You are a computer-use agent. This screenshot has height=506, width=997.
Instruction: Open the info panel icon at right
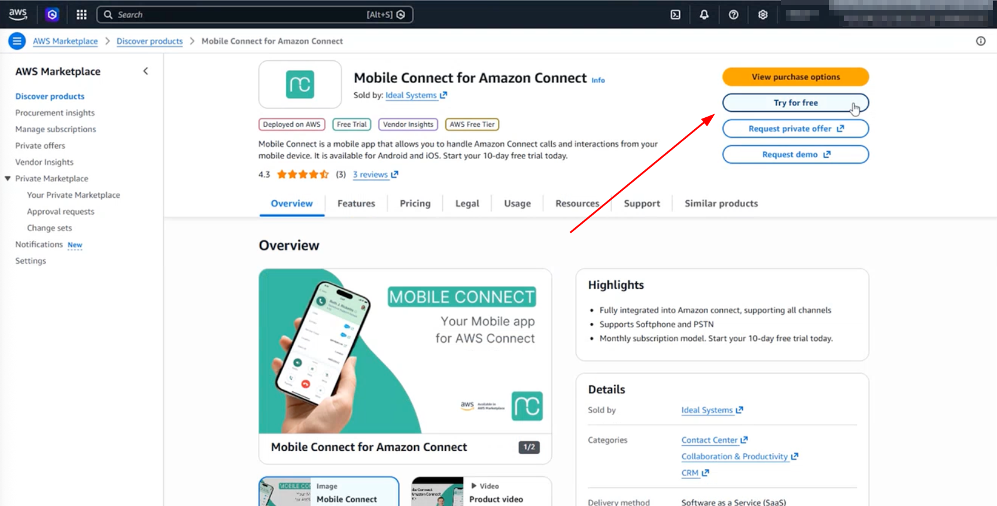point(980,41)
